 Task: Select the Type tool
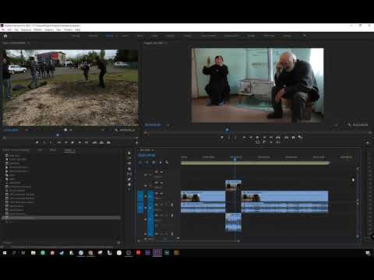129,190
